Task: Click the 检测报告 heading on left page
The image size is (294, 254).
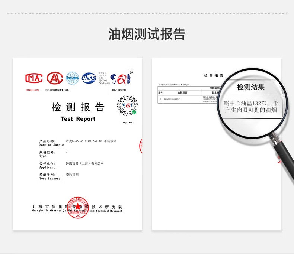Action: (78, 108)
